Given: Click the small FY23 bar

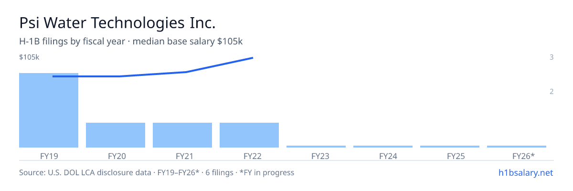Looking at the screenshot, I should [x=316, y=147].
